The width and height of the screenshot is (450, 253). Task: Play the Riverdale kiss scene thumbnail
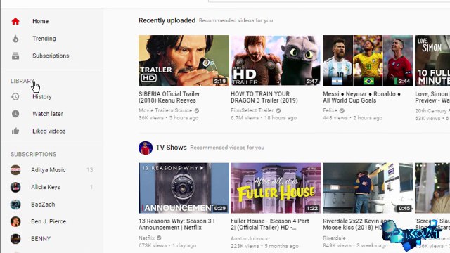coord(368,188)
